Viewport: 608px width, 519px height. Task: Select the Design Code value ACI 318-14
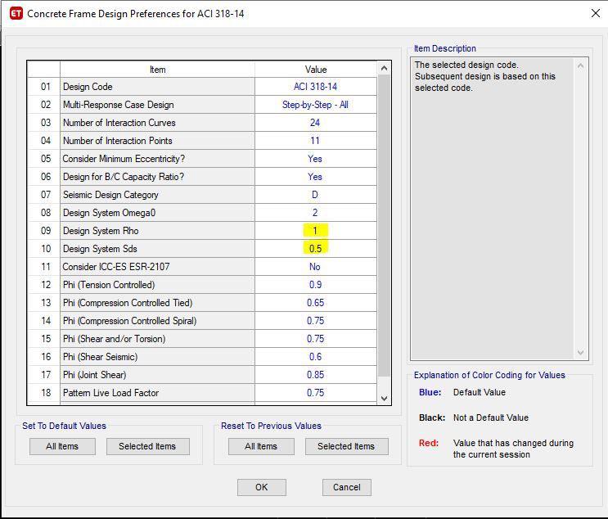pyautogui.click(x=315, y=87)
